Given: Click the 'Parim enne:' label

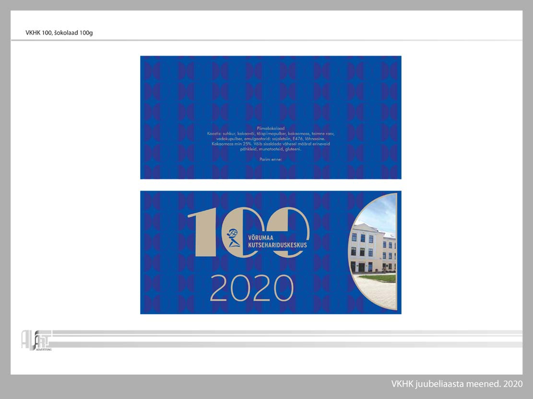Looking at the screenshot, I should pyautogui.click(x=271, y=159).
